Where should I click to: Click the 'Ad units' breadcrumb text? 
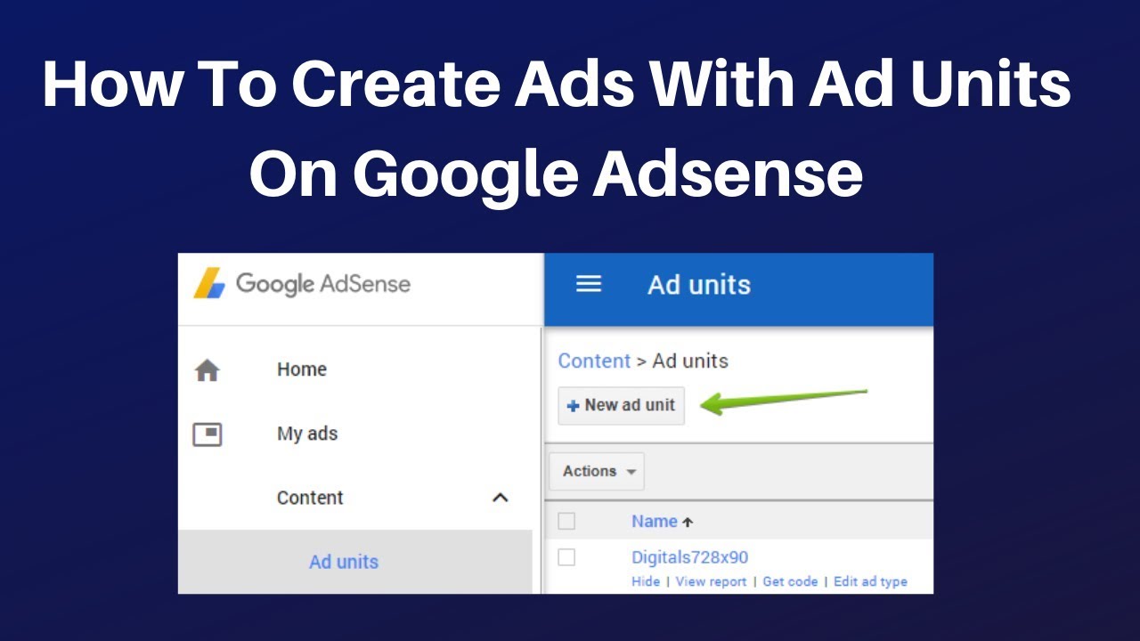tap(690, 361)
